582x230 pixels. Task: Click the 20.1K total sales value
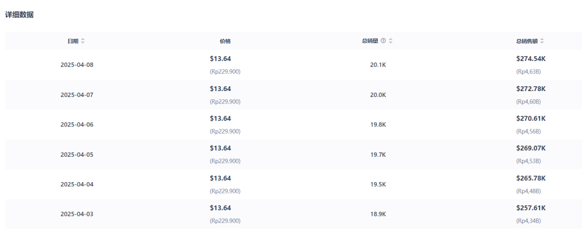[378, 65]
